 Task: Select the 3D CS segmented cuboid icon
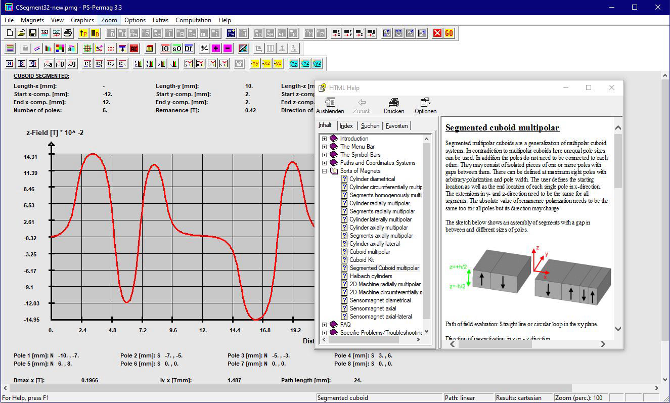point(231,33)
